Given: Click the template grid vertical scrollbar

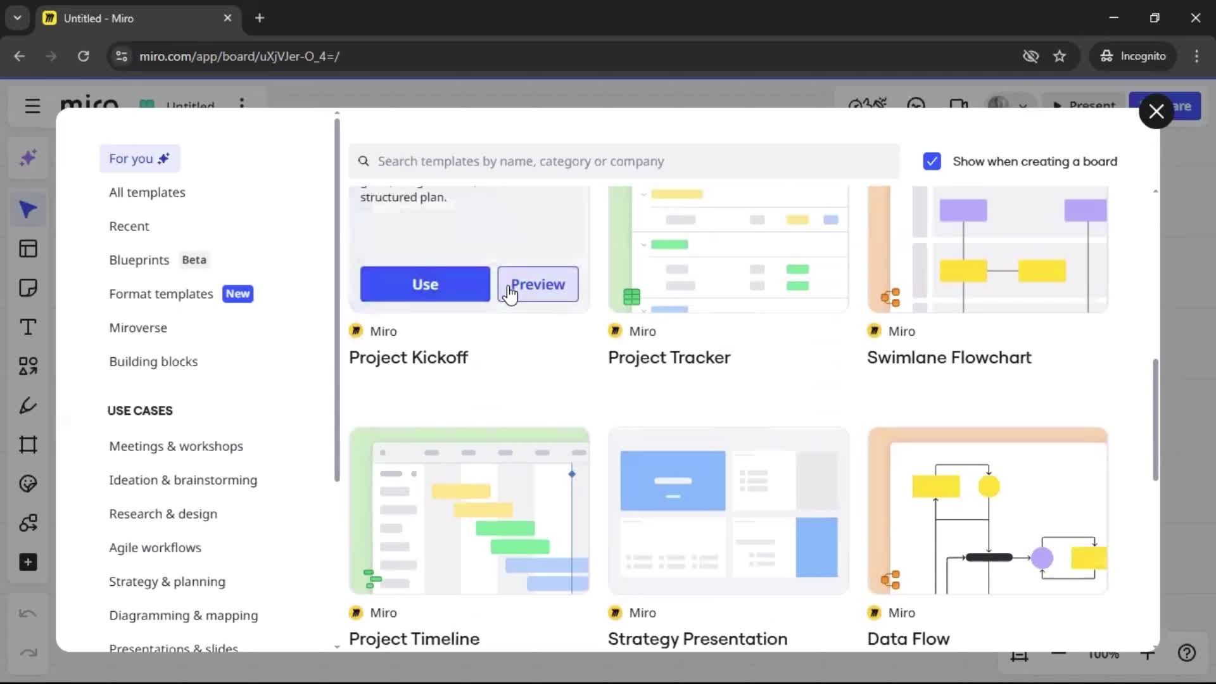Looking at the screenshot, I should 1155,420.
